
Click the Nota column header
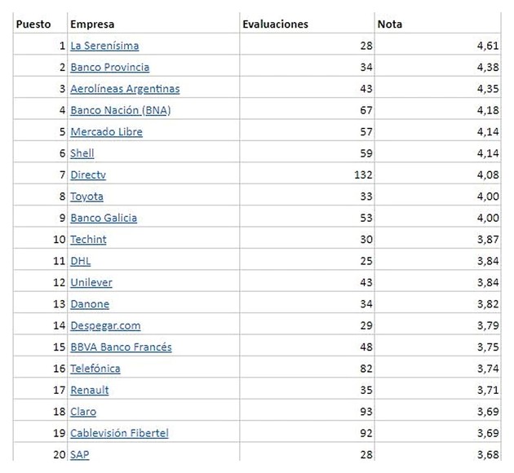click(x=390, y=24)
